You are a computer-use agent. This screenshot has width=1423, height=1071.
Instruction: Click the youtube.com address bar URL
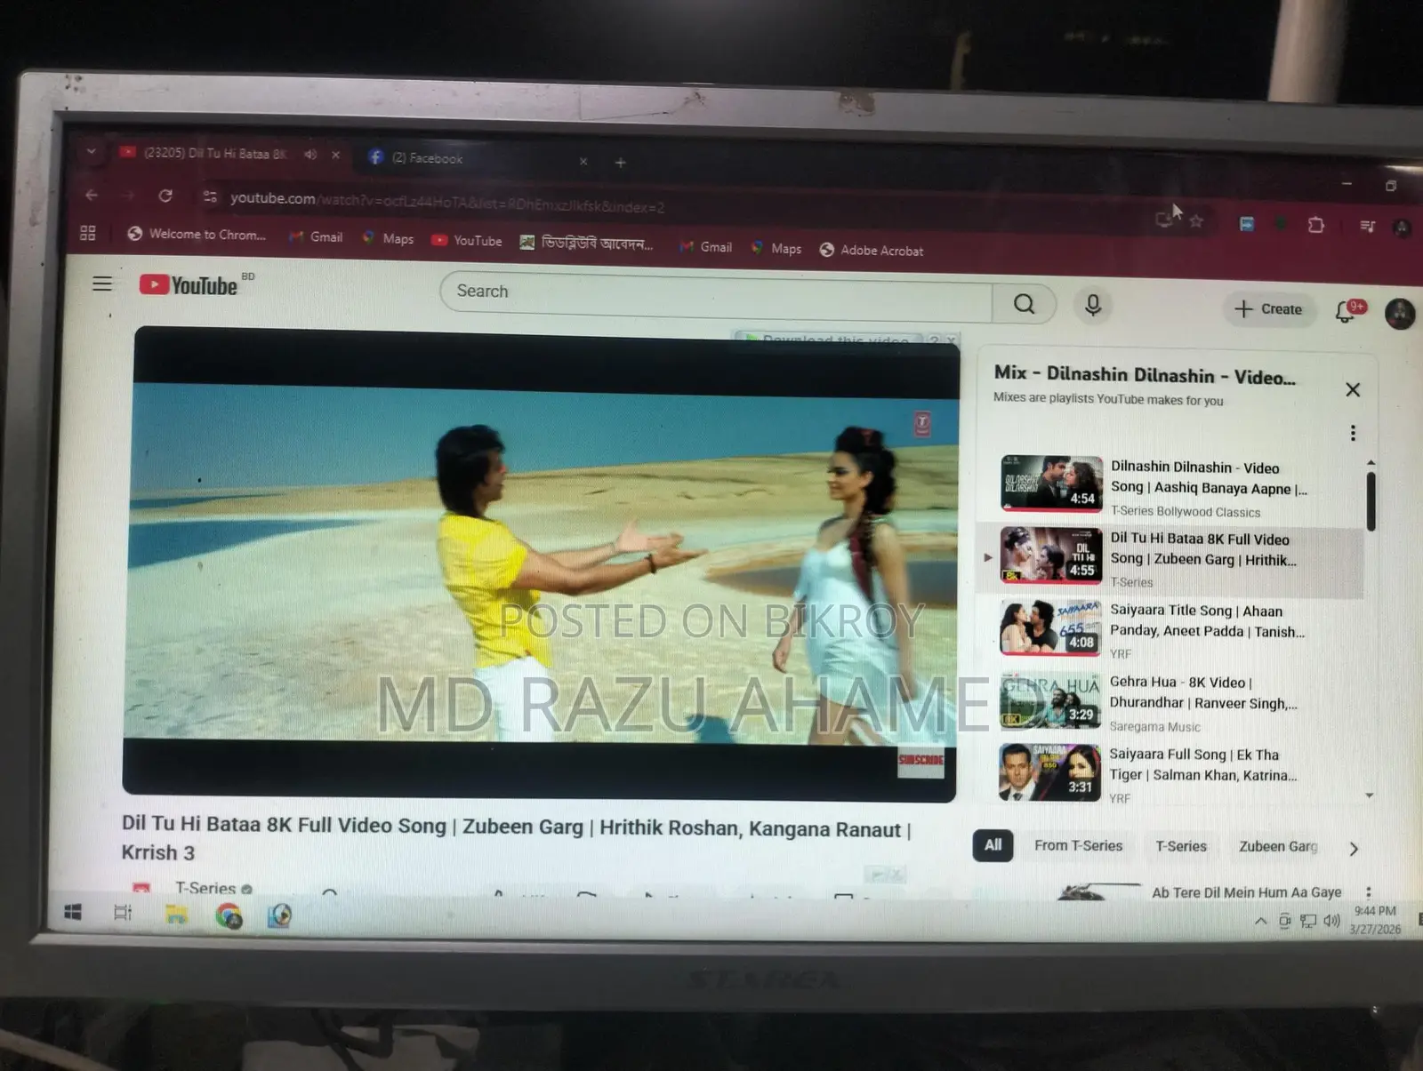447,202
